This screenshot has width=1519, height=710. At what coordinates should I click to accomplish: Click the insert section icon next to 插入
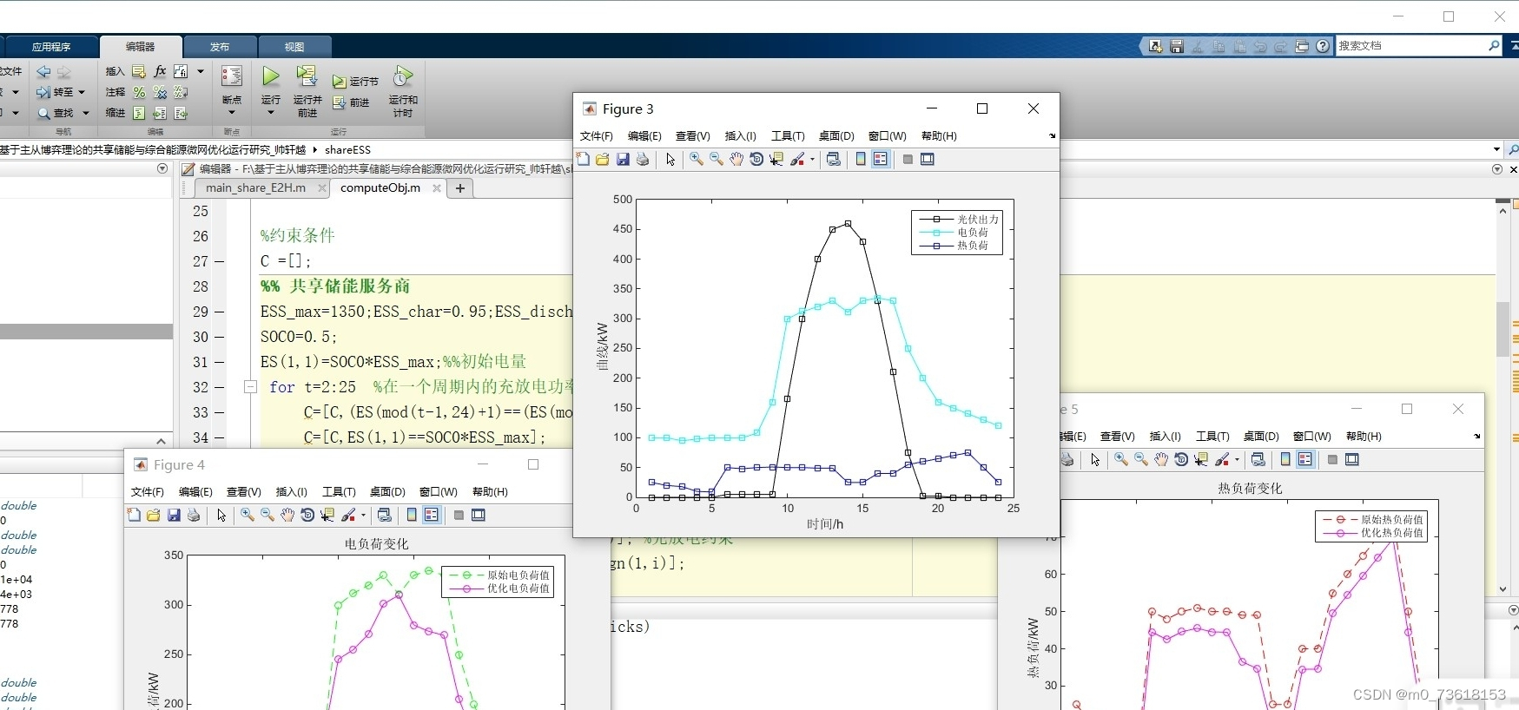coord(139,71)
